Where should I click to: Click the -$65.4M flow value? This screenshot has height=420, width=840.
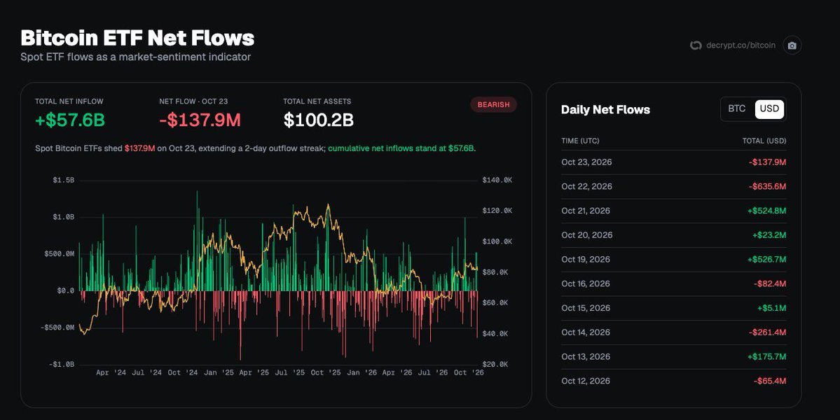point(770,381)
